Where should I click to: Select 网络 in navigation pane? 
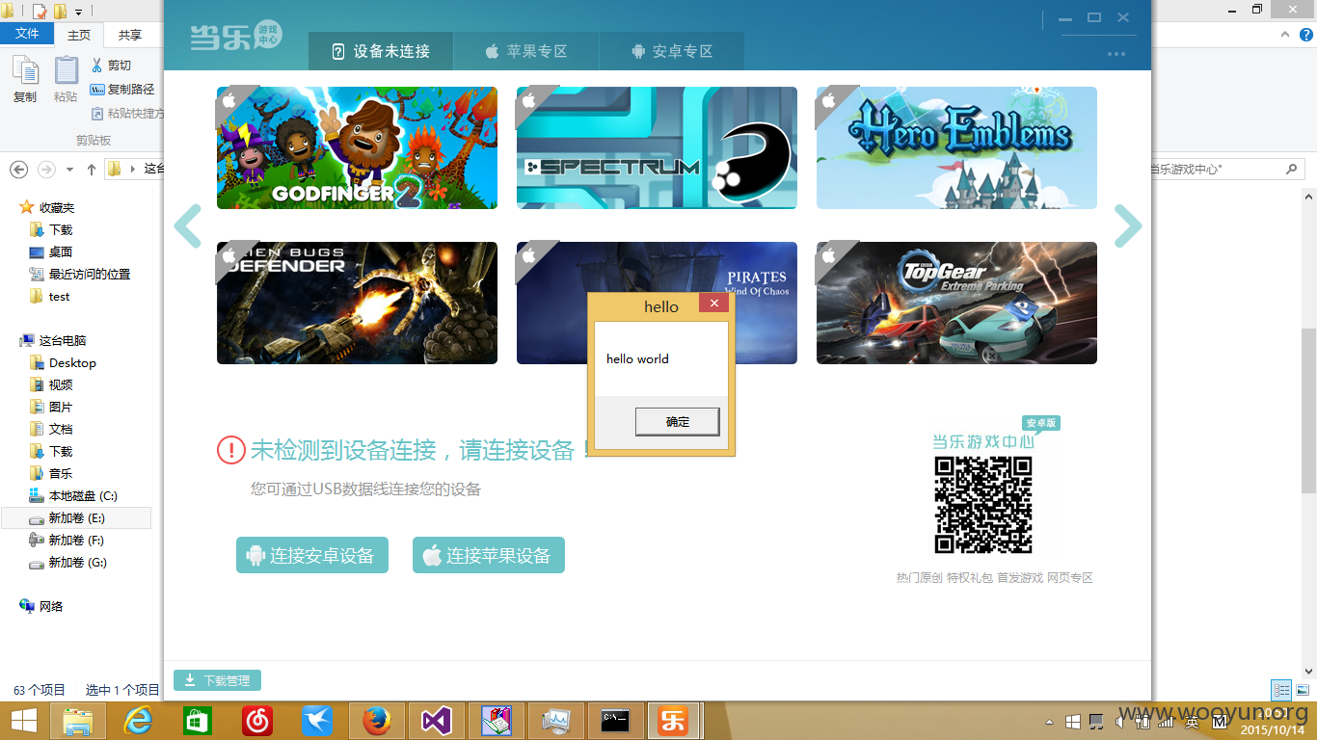pos(41,606)
